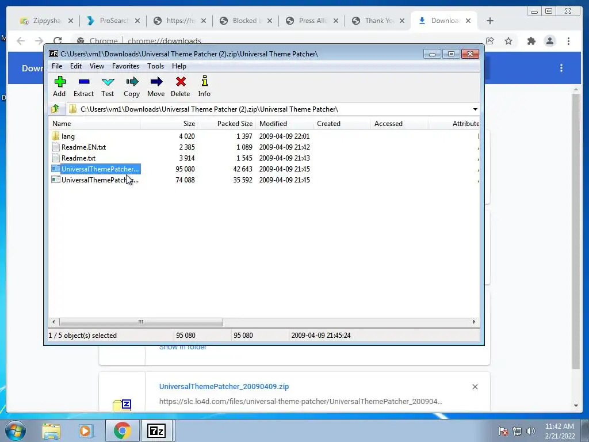Open the Edit menu
Screen dimensions: 589x442
click(x=75, y=66)
